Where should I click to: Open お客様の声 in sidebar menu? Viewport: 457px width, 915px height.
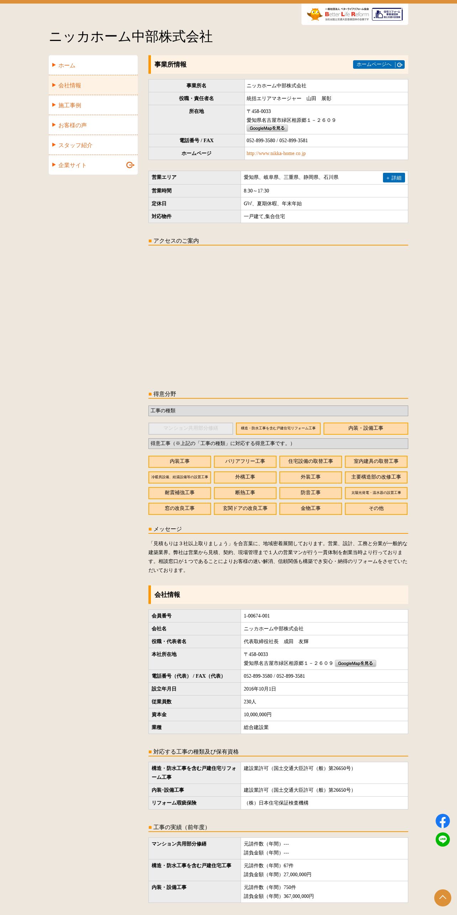(x=93, y=125)
